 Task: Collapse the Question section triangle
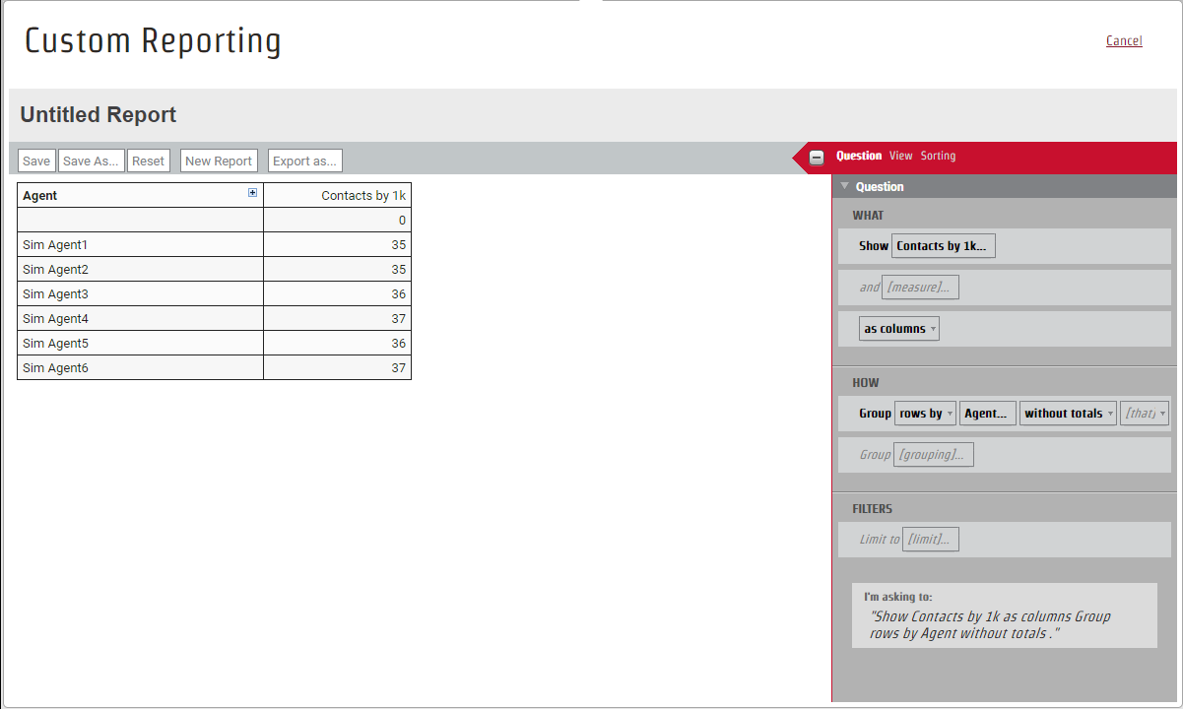point(844,186)
